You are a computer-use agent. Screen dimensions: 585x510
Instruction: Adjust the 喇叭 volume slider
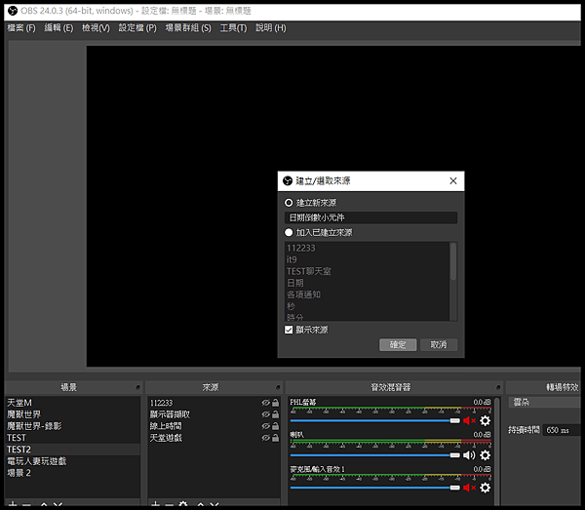pyautogui.click(x=375, y=455)
